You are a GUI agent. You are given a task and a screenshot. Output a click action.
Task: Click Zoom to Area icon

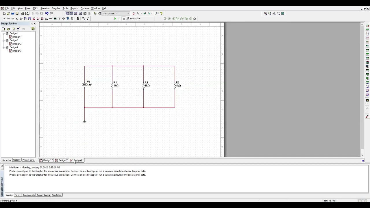tap(274, 13)
